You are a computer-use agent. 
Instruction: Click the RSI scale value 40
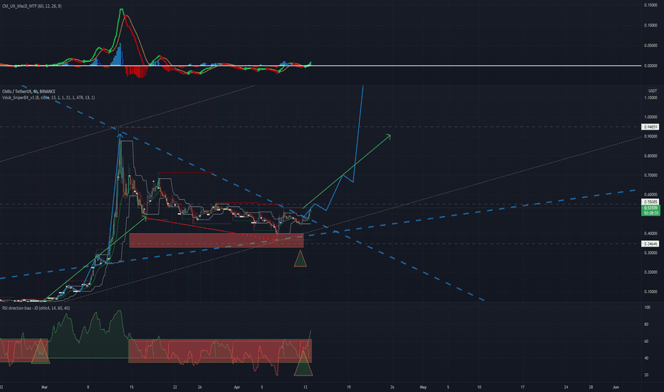(646, 358)
